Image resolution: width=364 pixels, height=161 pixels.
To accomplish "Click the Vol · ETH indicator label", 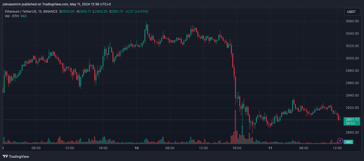I will [12, 16].
